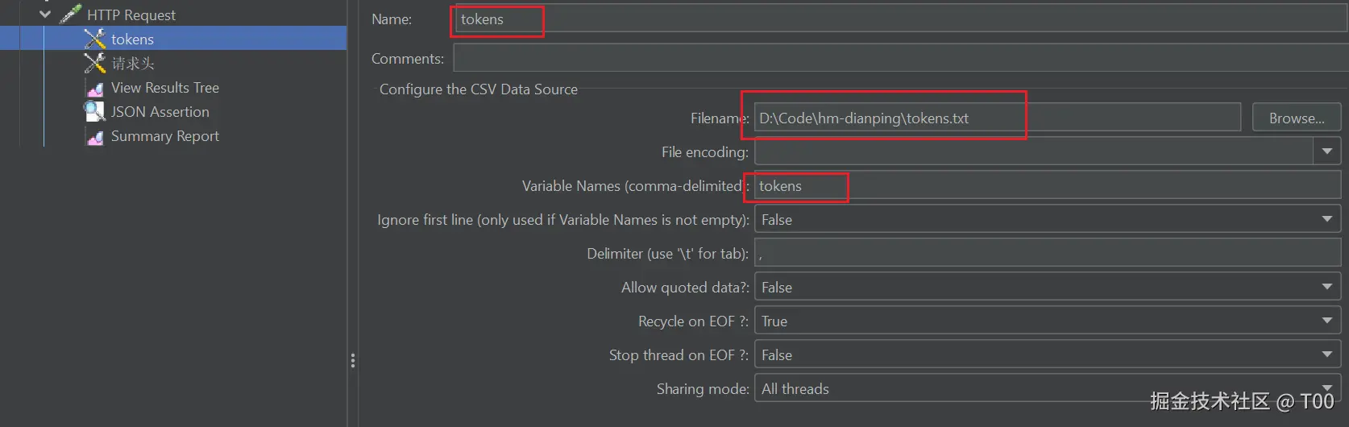
Task: Open the Recycle on EOF dropdown
Action: point(1326,321)
